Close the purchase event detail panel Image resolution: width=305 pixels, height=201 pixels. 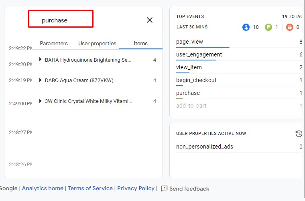click(150, 20)
